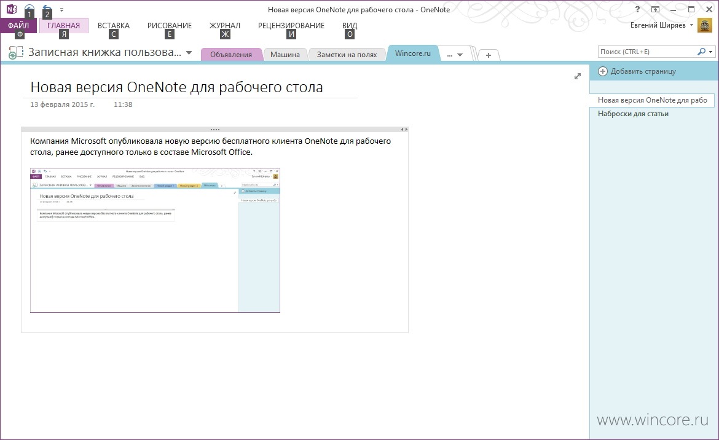
Task: Open account menu for Евгений Ширяев
Action: point(661,25)
